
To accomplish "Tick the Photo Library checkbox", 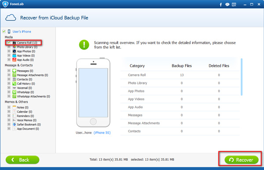I will pyautogui.click(x=9, y=47).
